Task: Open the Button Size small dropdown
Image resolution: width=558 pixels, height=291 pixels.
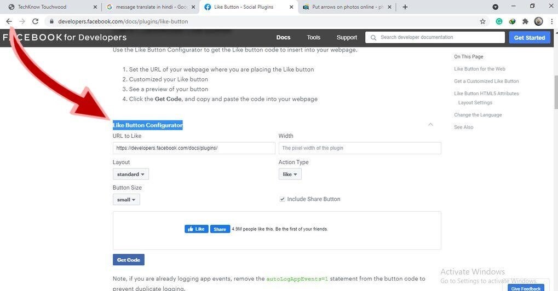Action: point(126,200)
